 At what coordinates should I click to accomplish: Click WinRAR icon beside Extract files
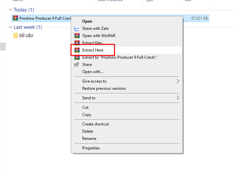coord(77,42)
